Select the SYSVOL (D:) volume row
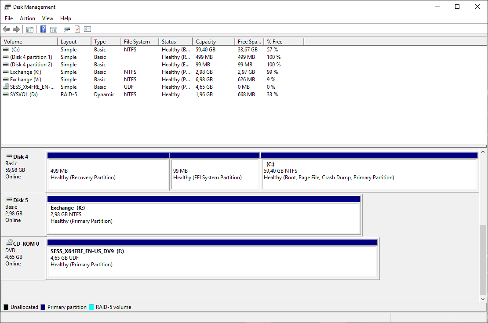Viewport: 488px width, 323px height. (24, 94)
